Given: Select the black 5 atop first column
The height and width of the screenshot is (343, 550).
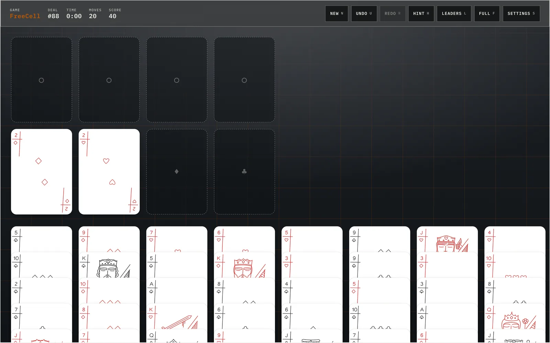Looking at the screenshot, I should (x=42, y=239).
